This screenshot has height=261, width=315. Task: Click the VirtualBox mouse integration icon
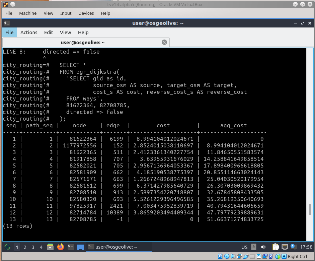point(278,256)
